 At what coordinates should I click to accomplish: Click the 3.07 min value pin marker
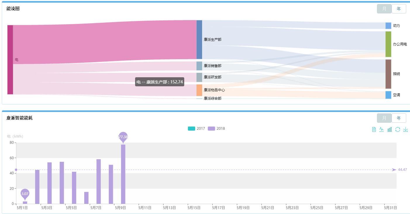click(x=25, y=193)
